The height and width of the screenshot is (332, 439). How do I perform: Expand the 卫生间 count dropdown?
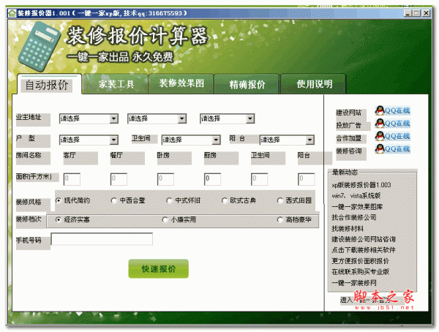(191, 140)
